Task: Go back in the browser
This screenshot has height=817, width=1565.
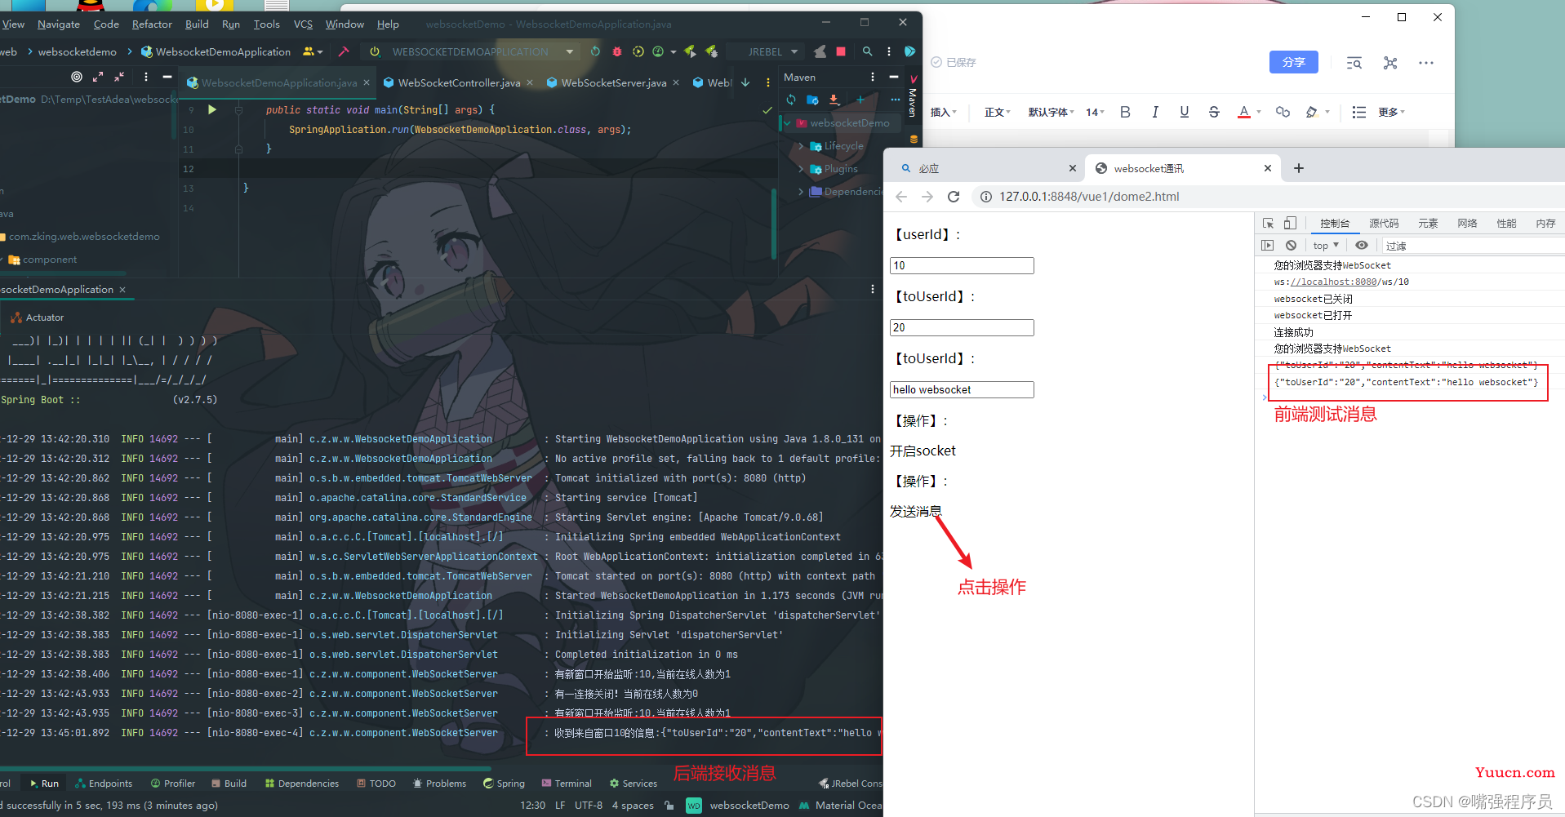Action: click(901, 197)
